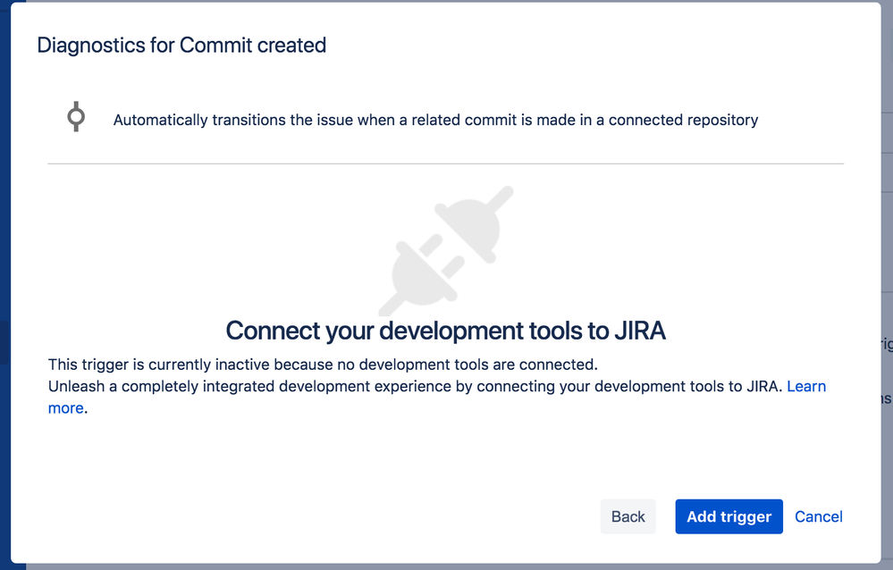Open the Learn more link

tap(806, 387)
